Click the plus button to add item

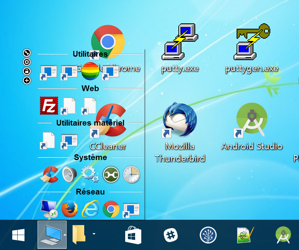[x=27, y=80]
